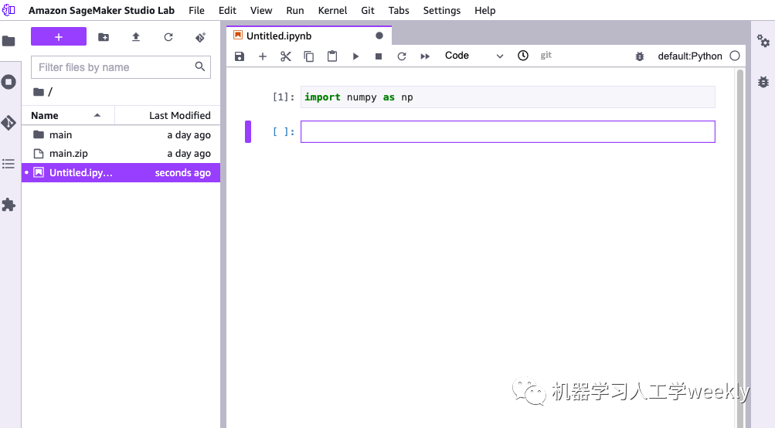Viewport: 775px width, 428px height.
Task: Click inside the import numpy code cell
Action: [x=508, y=97]
